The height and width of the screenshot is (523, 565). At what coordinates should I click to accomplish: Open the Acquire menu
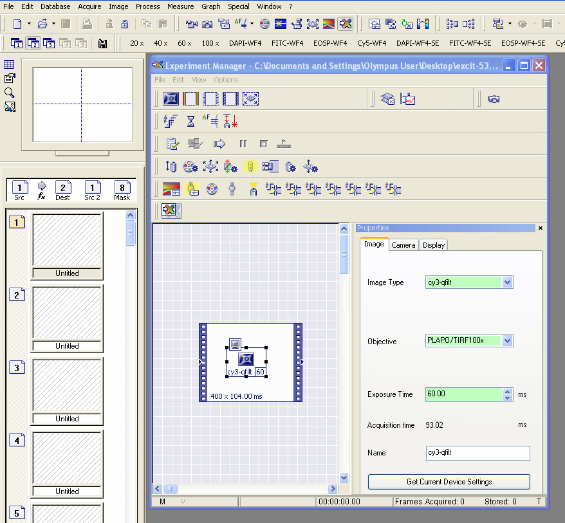(x=89, y=6)
